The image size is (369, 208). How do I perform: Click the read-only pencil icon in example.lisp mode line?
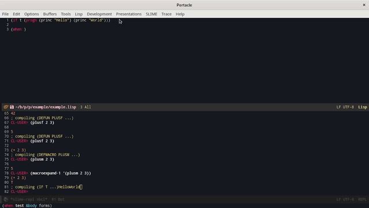tap(6, 107)
